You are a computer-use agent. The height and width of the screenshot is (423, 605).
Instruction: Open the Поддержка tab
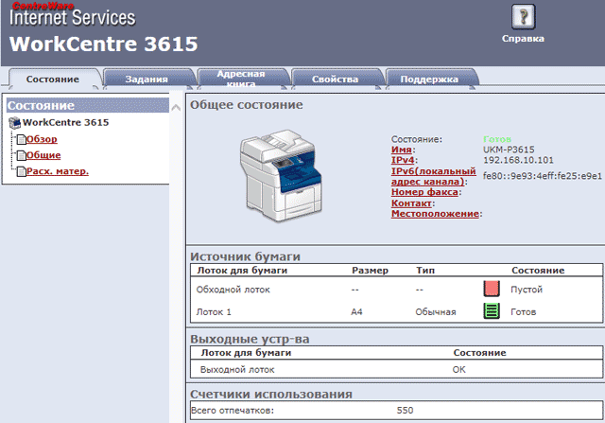tap(429, 79)
